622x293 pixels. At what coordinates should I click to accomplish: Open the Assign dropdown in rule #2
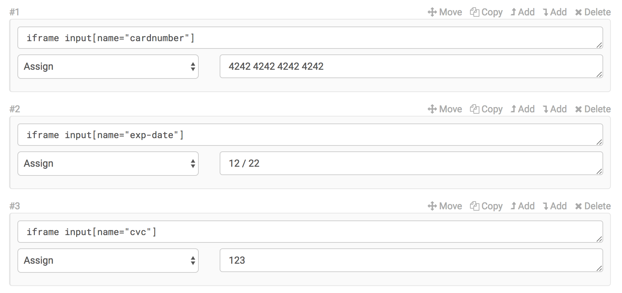(x=108, y=164)
